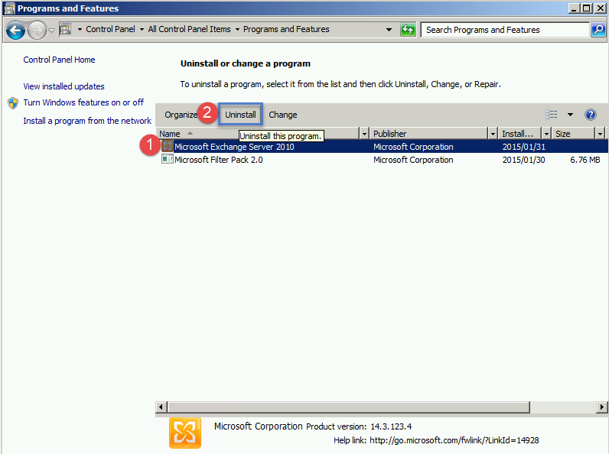Open the go.microsoft.com help link
609x454 pixels.
454,440
